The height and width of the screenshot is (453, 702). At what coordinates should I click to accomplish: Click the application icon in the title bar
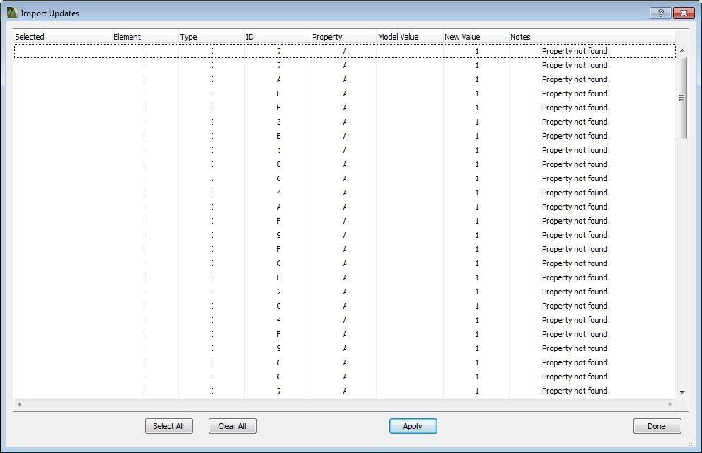point(11,12)
